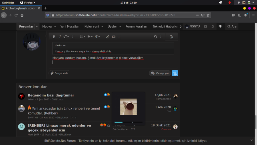Open the system tray dropdown arrow
257x145 pixels.
click(x=253, y=3)
